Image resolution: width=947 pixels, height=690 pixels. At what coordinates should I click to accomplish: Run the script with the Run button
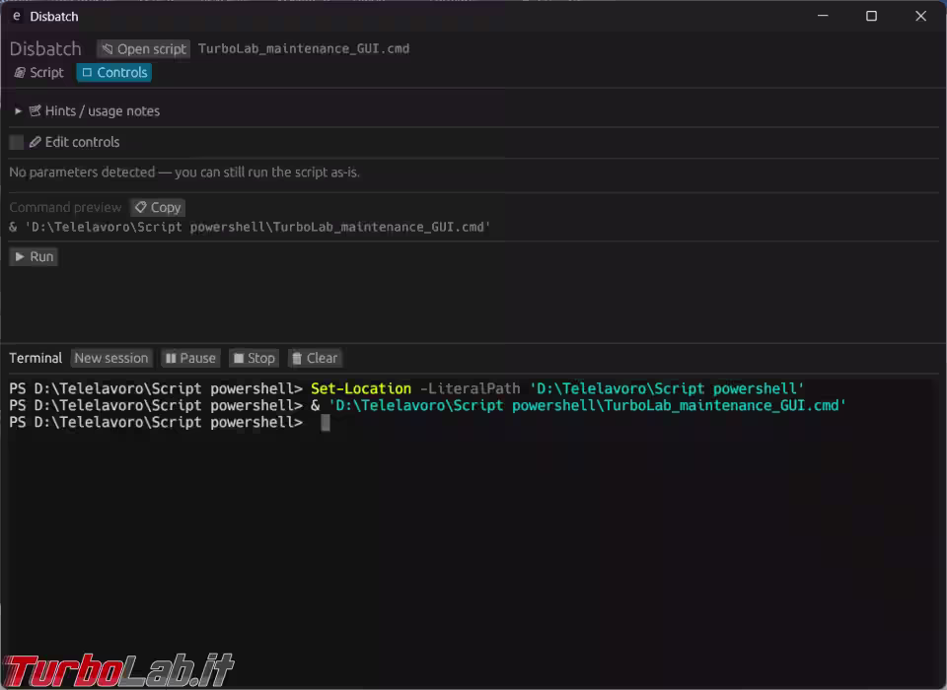(x=34, y=256)
